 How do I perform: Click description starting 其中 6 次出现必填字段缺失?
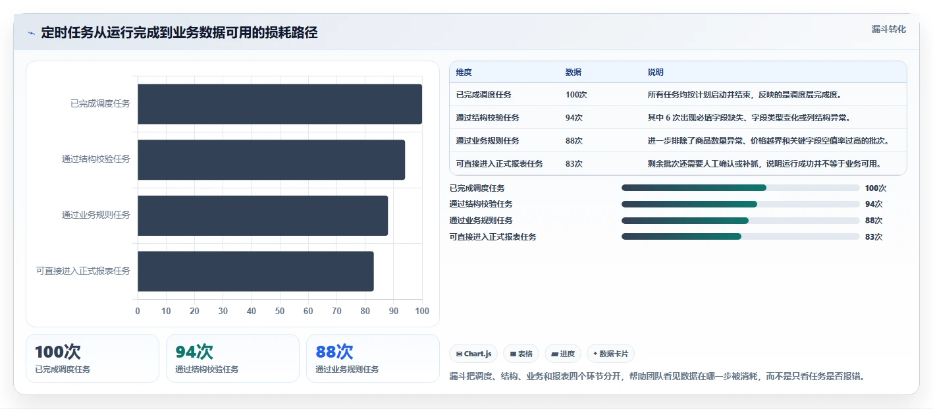point(749,118)
